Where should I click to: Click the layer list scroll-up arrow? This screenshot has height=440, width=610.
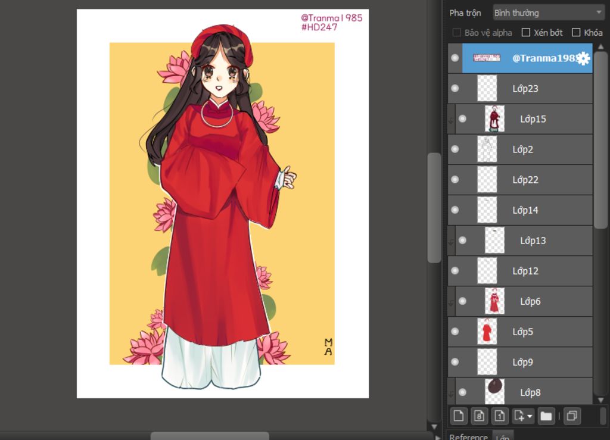(600, 46)
